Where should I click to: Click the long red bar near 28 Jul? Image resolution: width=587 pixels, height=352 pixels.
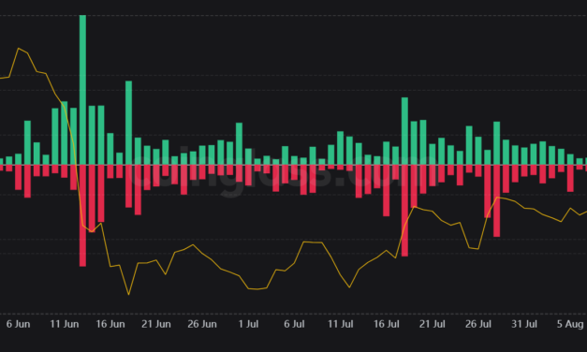(497, 200)
